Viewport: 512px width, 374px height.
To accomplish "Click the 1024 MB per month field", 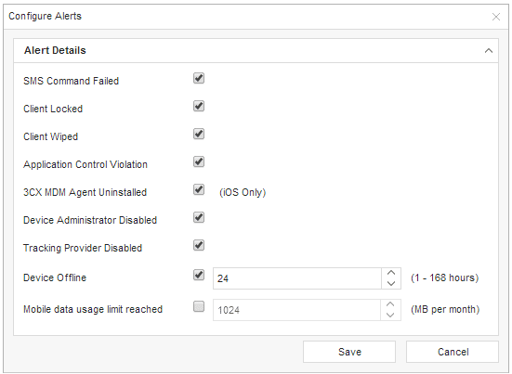I will [296, 310].
